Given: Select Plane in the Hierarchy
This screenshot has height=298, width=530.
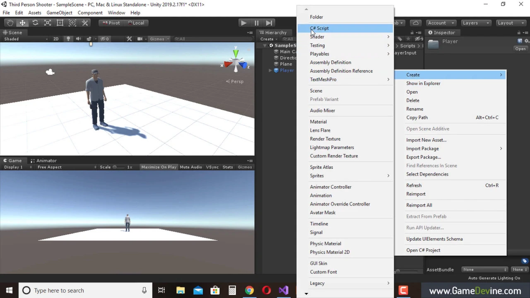Looking at the screenshot, I should point(286,64).
